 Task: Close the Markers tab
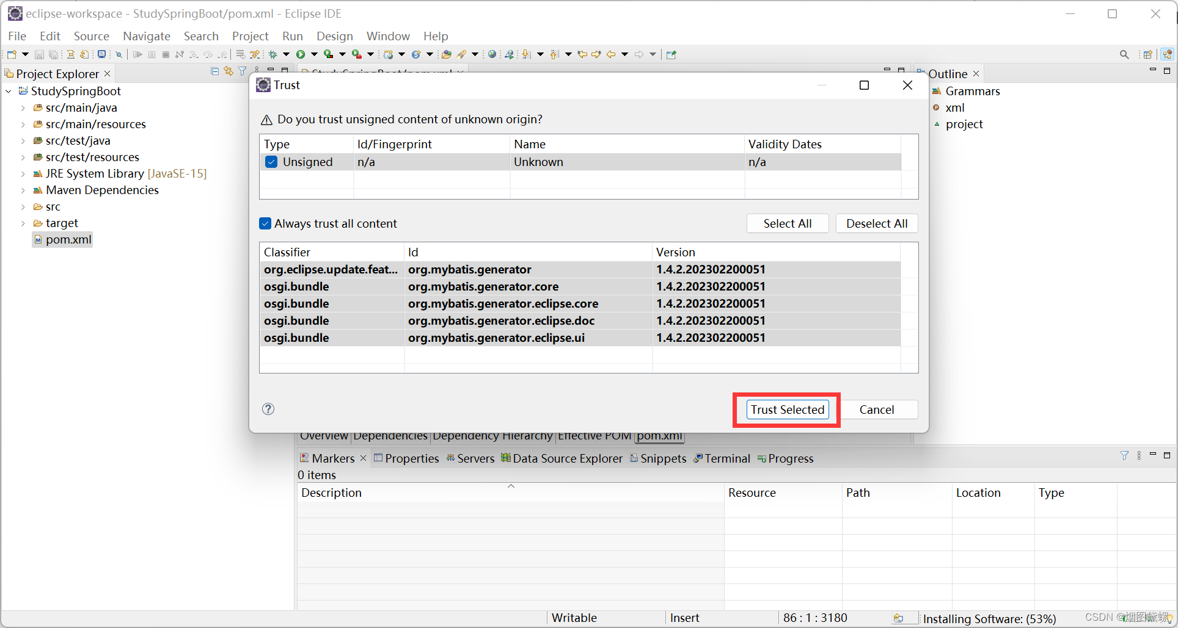tap(363, 458)
